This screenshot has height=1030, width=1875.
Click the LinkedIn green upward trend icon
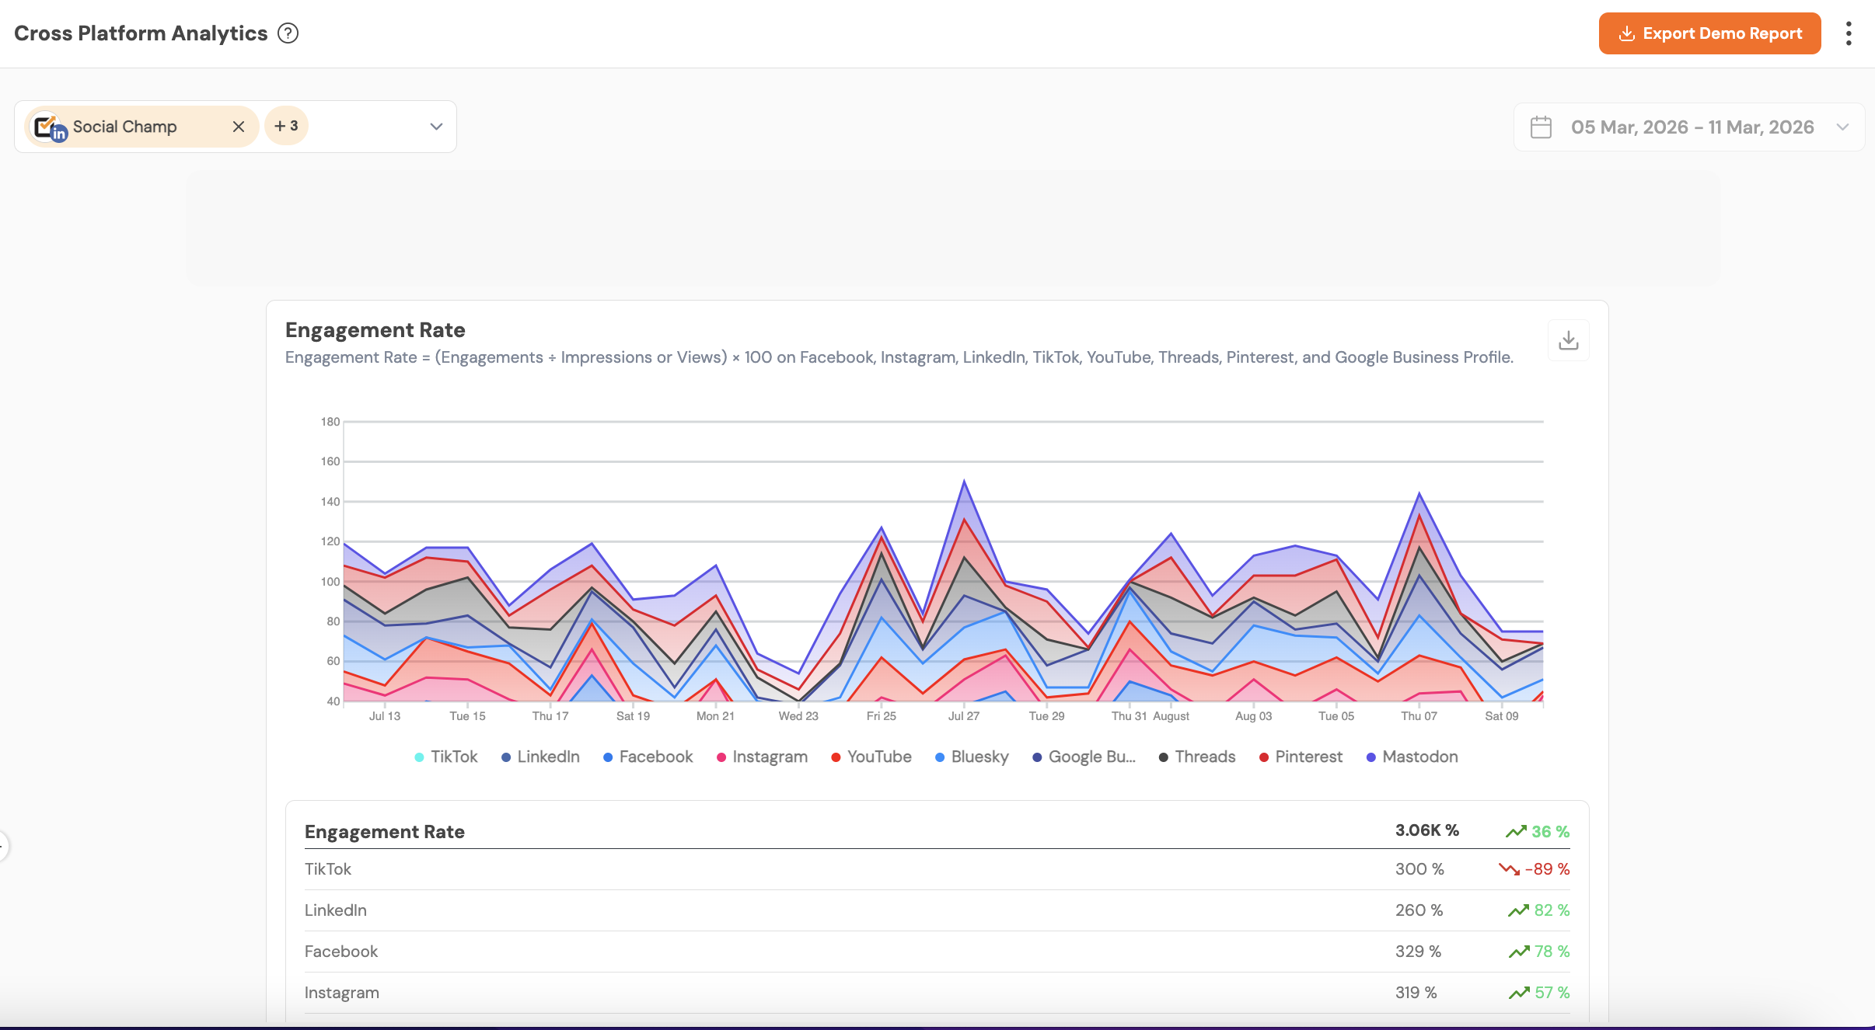coord(1517,910)
